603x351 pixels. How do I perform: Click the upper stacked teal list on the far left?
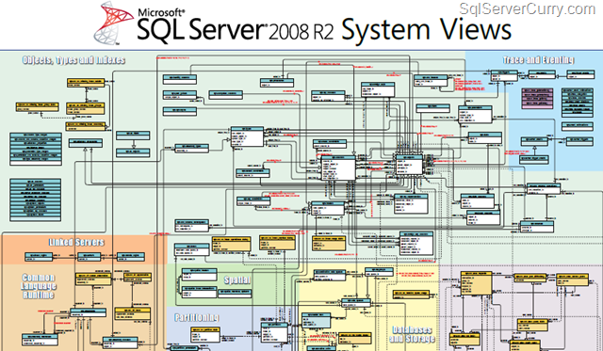(36, 149)
